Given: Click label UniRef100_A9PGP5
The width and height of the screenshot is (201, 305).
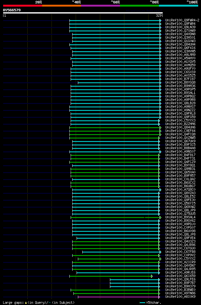Looking at the screenshot, I should click(180, 89).
